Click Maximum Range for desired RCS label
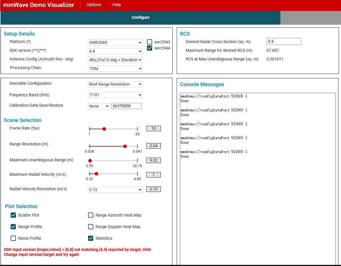This screenshot has width=341, height=266. [219, 50]
